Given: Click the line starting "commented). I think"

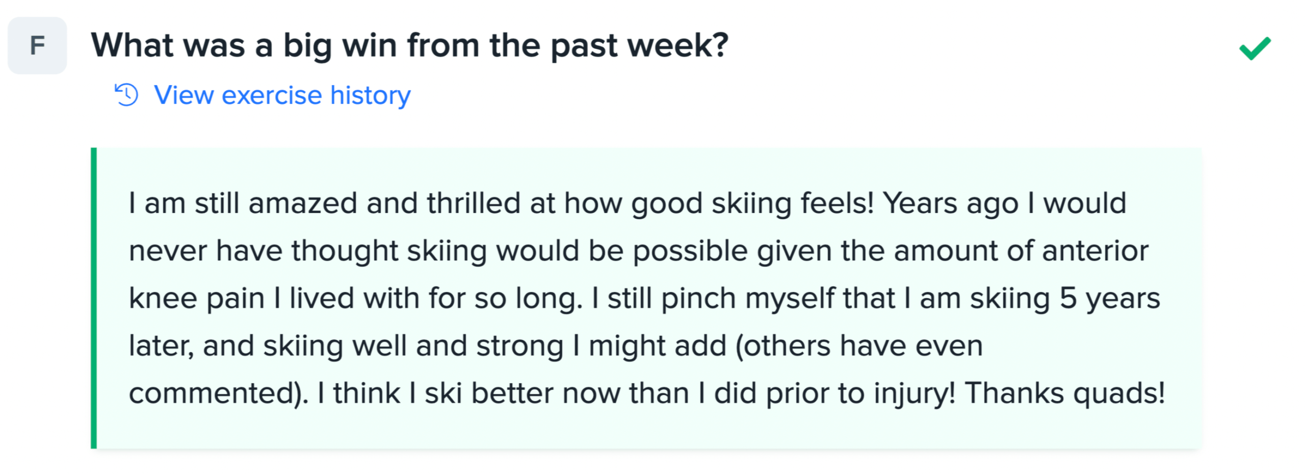Looking at the screenshot, I should 646,393.
